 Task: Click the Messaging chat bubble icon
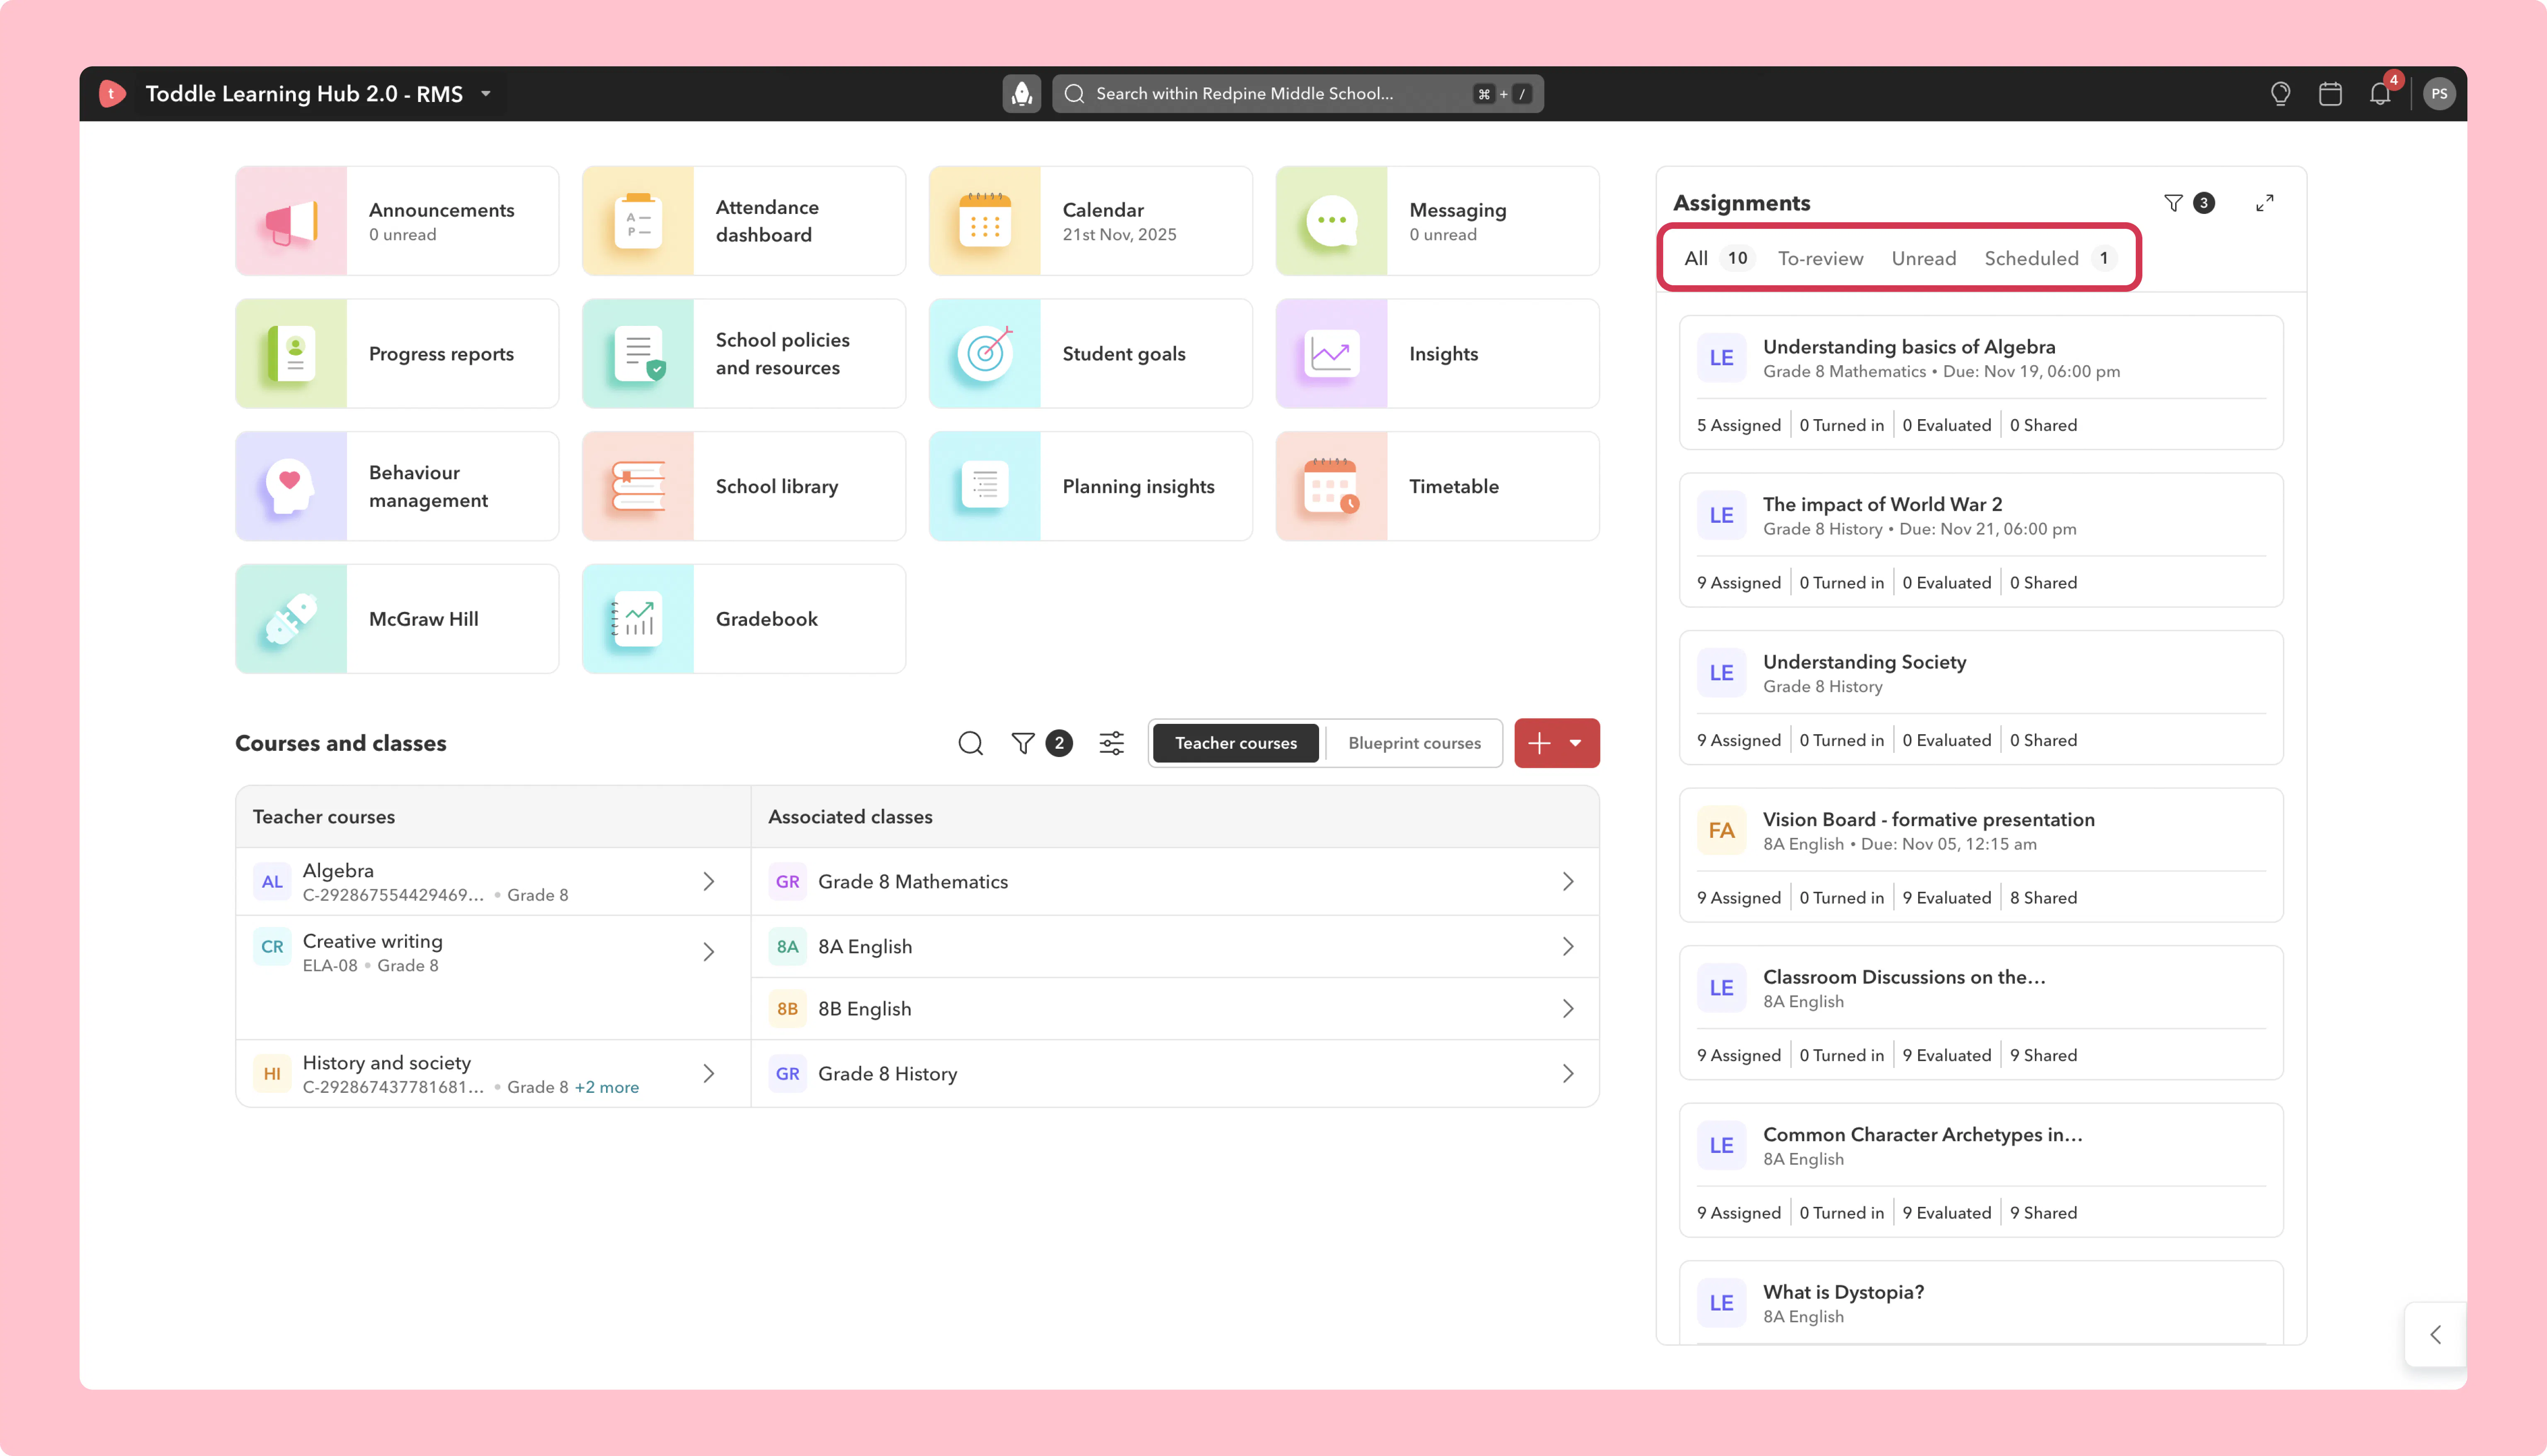click(1332, 221)
